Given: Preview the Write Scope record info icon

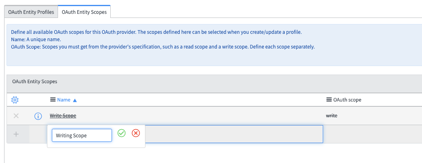Looking at the screenshot, I should [x=38, y=116].
